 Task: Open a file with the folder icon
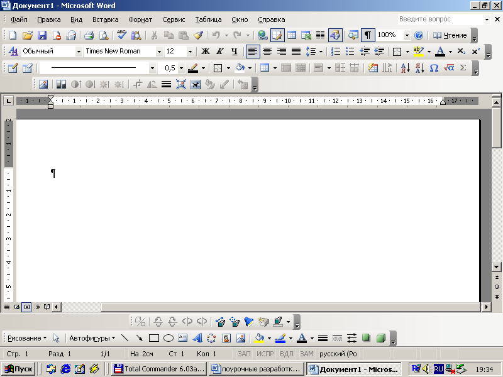28,35
